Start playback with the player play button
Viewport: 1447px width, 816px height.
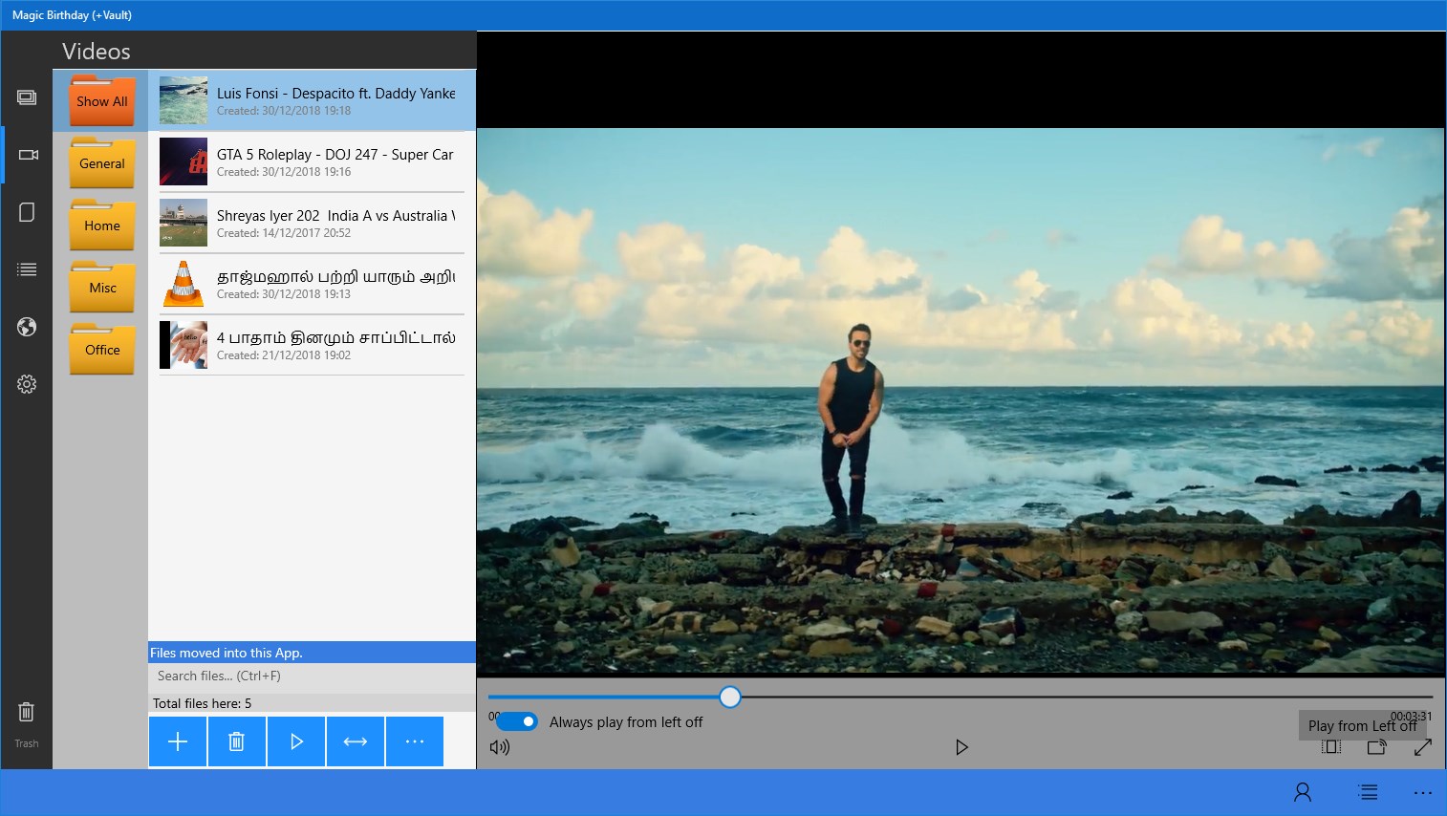tap(961, 747)
